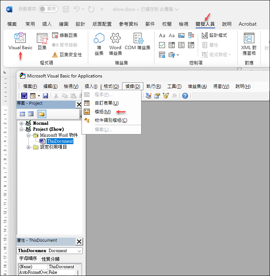Image resolution: width=270 pixels, height=276 pixels.
Task: Open VBA Help question mark icon
Action: point(185,96)
